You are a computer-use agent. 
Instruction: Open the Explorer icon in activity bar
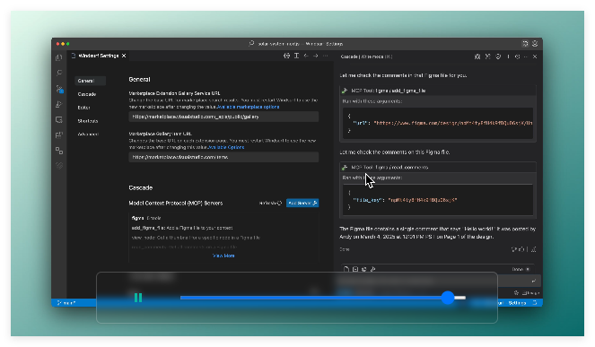pyautogui.click(x=59, y=57)
